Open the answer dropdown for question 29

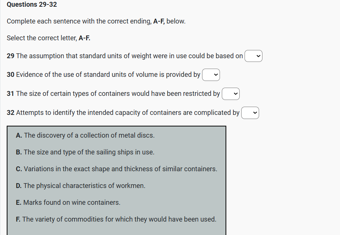(254, 56)
